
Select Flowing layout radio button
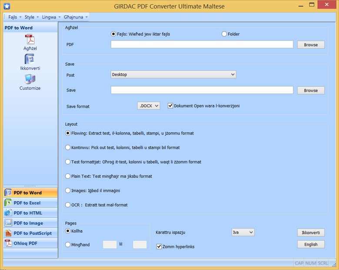click(x=68, y=133)
